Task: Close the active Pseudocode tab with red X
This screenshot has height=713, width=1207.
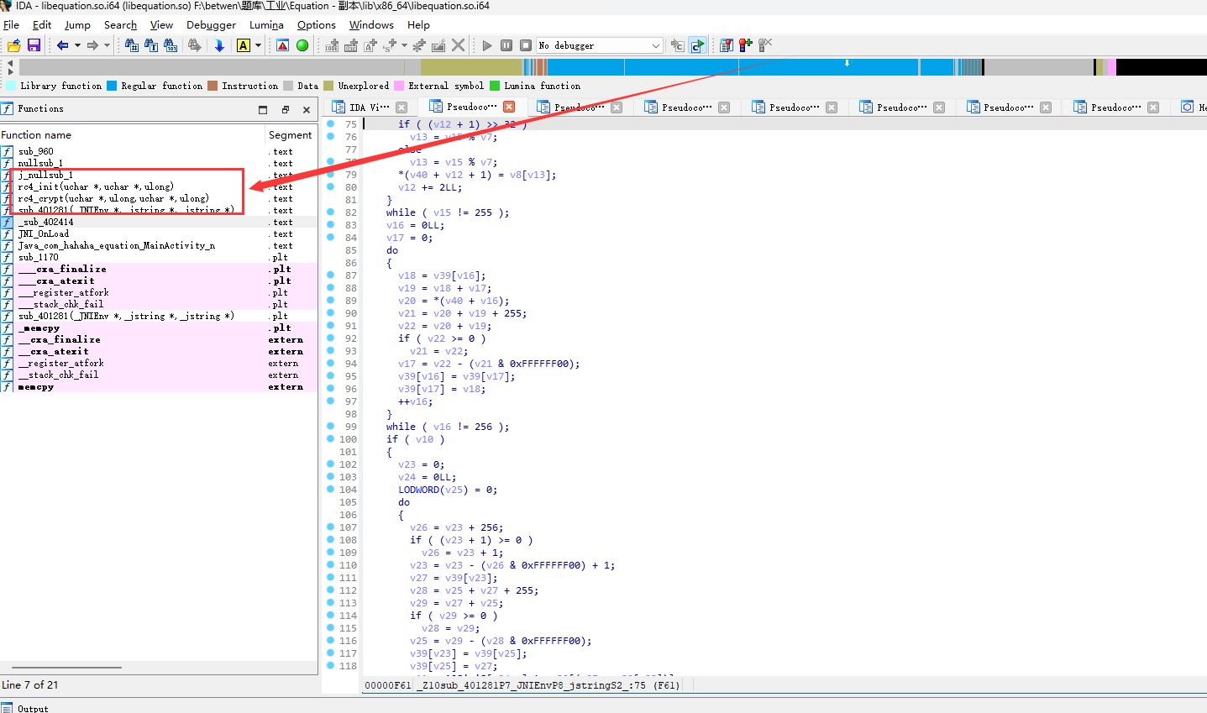Action: pos(509,107)
